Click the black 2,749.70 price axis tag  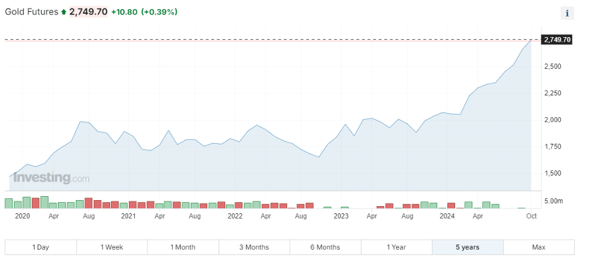click(x=557, y=40)
